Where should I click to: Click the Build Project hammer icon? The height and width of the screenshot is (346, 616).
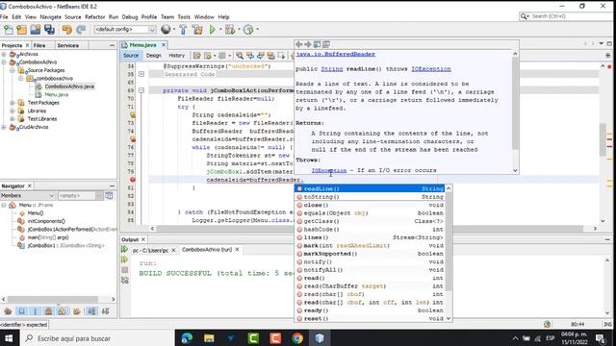[183, 30]
